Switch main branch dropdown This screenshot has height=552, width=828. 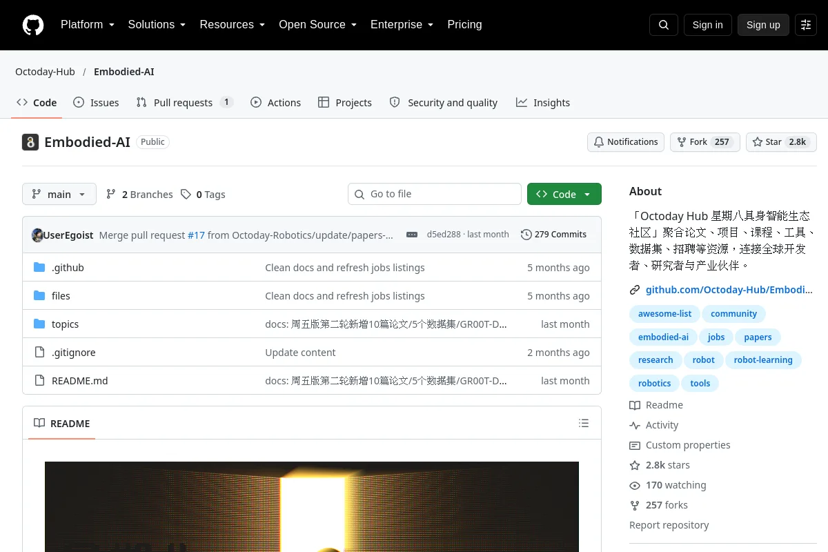tap(59, 195)
